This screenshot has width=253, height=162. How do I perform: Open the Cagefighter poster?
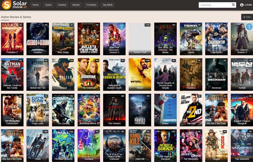click(216, 39)
